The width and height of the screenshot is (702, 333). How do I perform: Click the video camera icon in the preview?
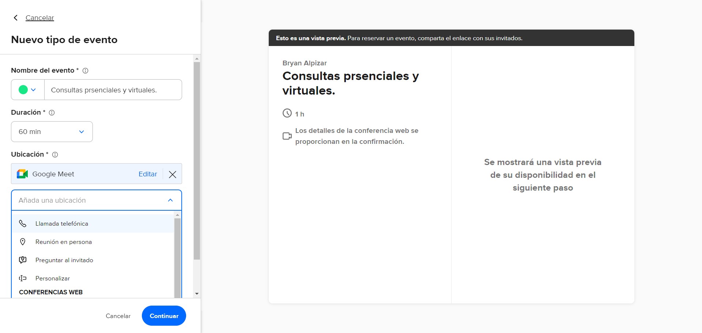coord(287,136)
